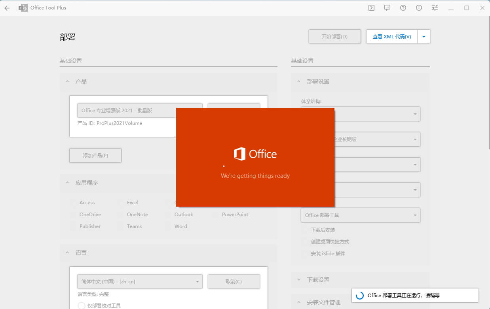The image size is (490, 309).
Task: Check the 安装 iSlide 插件 option
Action: 305,254
